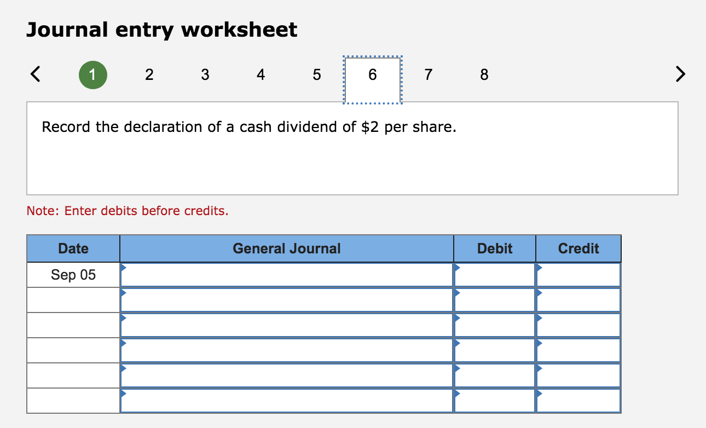The width and height of the screenshot is (706, 428).
Task: Select journal entry tab 4
Action: (x=261, y=74)
